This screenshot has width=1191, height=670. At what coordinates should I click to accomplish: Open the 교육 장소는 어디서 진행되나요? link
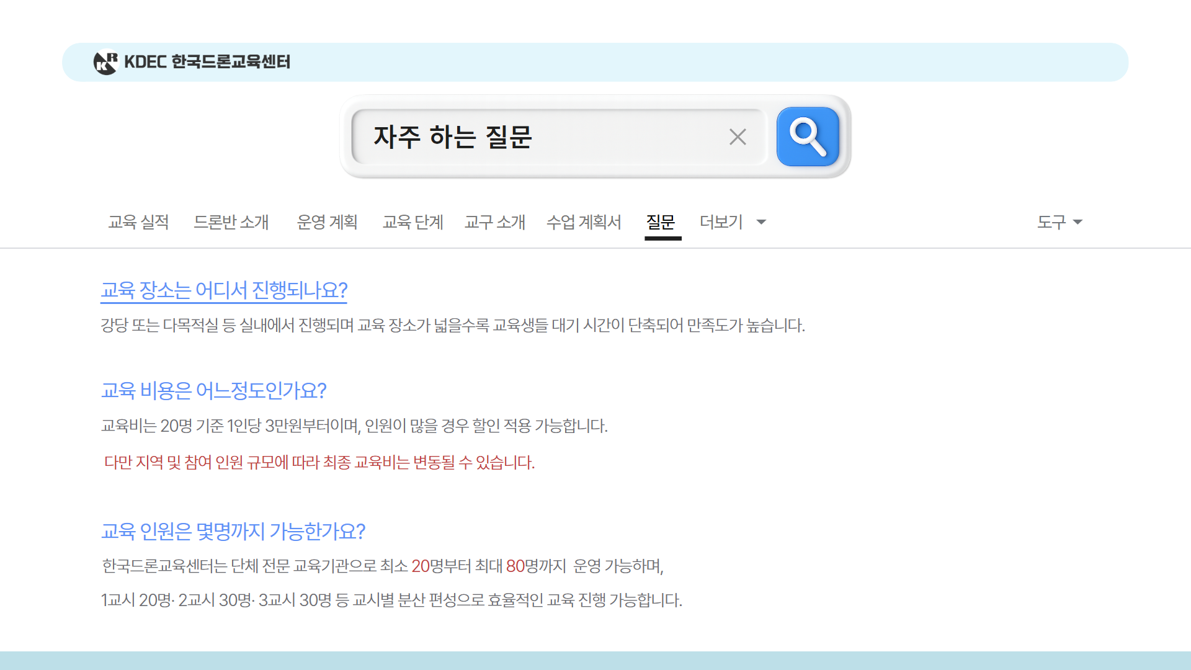224,290
